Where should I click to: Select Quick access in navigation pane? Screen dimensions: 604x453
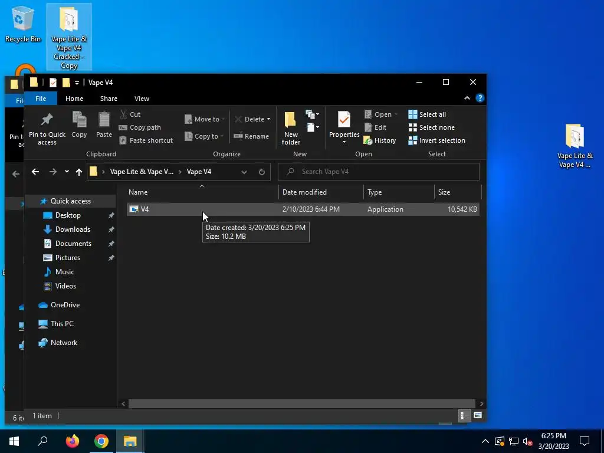(71, 201)
